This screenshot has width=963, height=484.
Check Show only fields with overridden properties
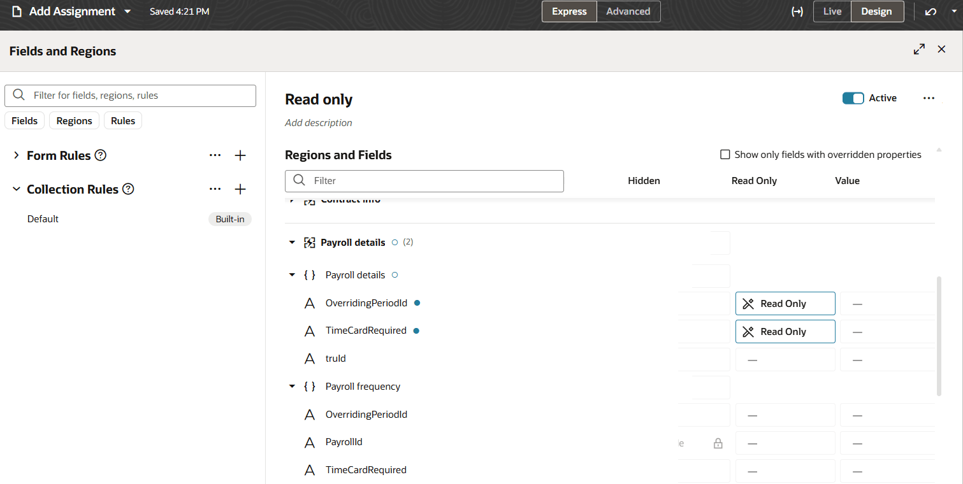725,154
